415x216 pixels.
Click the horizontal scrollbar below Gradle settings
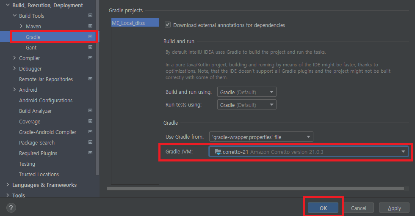[x=255, y=189]
